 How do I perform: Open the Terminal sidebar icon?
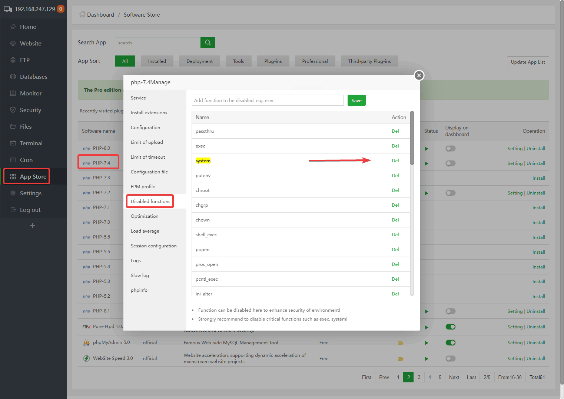13,143
